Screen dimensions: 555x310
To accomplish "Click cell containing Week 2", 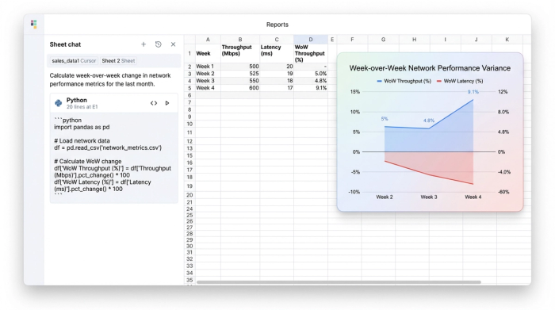I will (x=208, y=74).
